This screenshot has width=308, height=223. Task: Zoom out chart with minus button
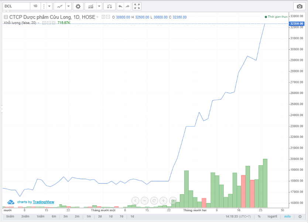coord(144,201)
